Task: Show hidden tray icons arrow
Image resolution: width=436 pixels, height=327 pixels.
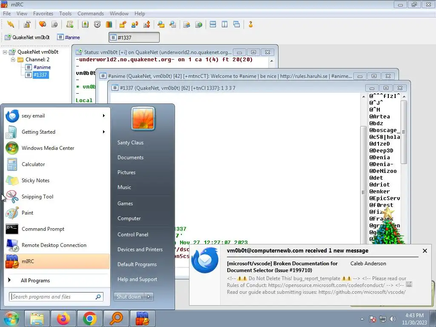Action: [x=362, y=319]
